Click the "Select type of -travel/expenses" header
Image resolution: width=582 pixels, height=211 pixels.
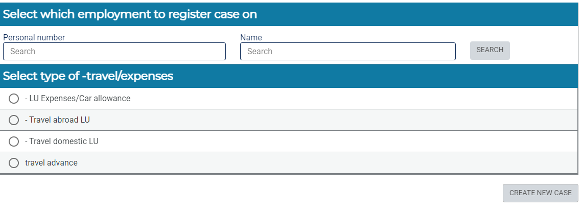pyautogui.click(x=88, y=76)
